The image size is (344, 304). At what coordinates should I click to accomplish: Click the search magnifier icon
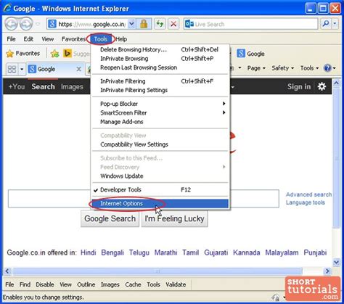(326, 24)
